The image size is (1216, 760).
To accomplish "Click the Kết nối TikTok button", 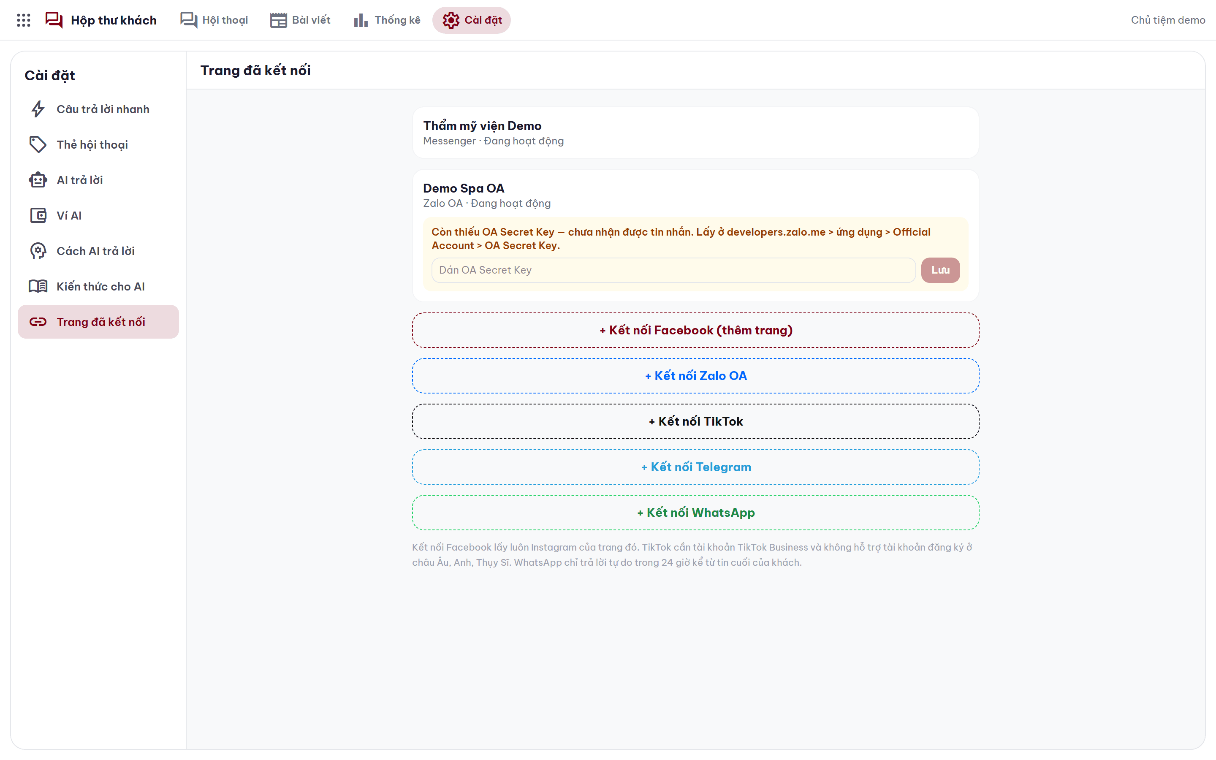I will [x=695, y=421].
